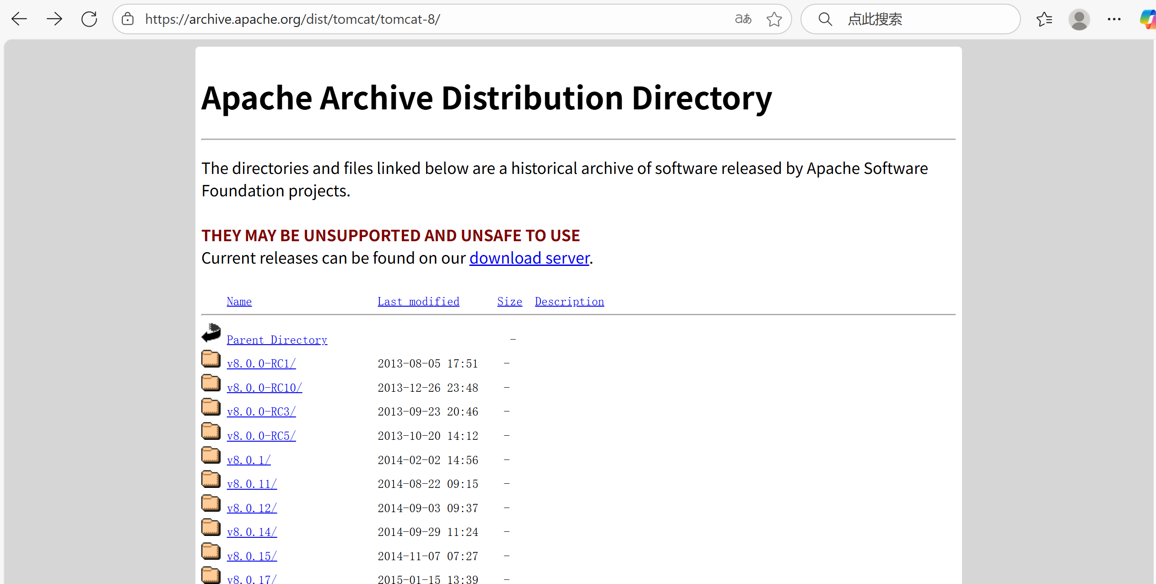Click the address bar URL
Image resolution: width=1156 pixels, height=584 pixels.
(x=293, y=19)
